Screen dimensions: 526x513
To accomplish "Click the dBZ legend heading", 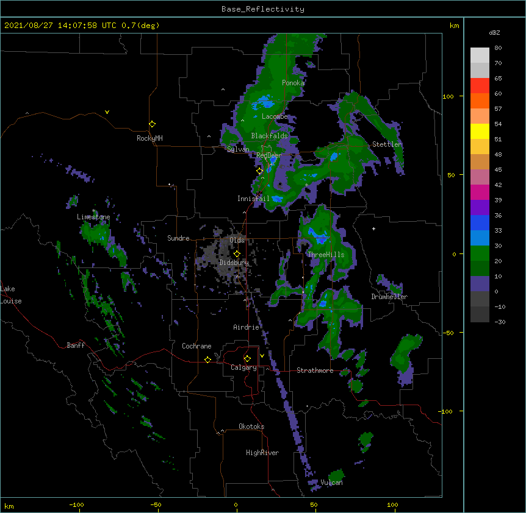I will [x=494, y=33].
